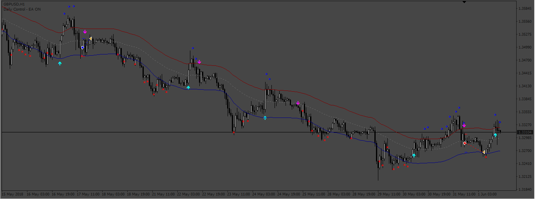Click price level 1.34130 on the axis

(x=524, y=86)
